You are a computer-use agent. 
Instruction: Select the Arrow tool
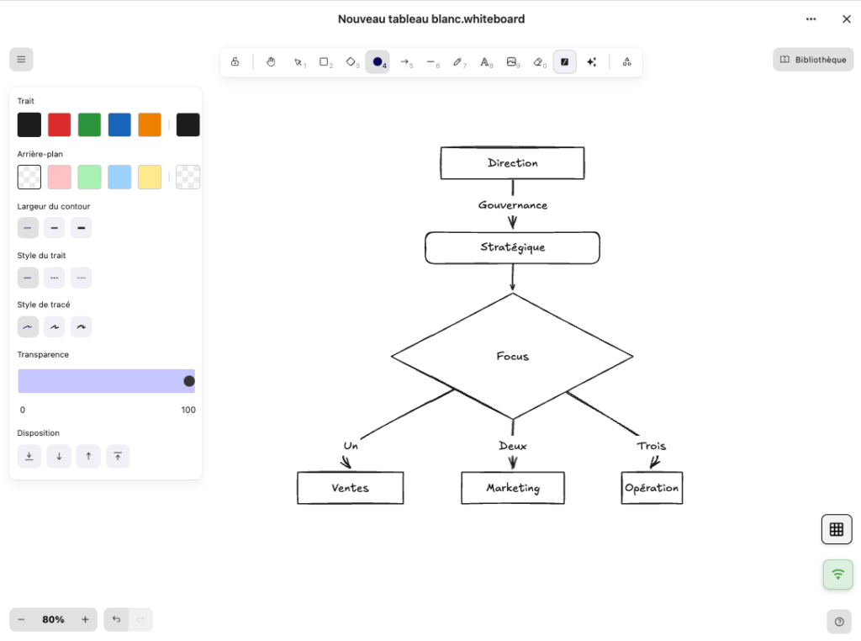point(404,62)
